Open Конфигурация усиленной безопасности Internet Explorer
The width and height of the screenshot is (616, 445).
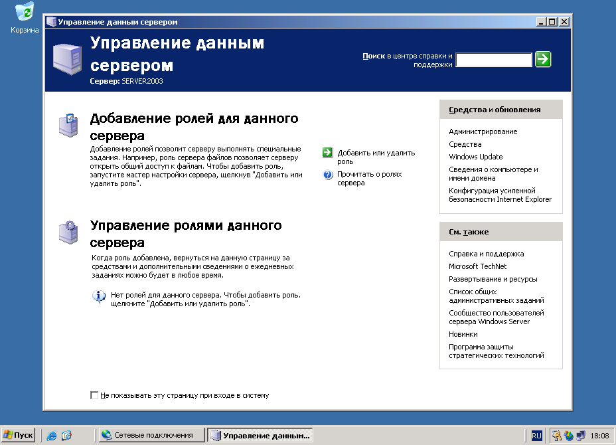point(500,195)
